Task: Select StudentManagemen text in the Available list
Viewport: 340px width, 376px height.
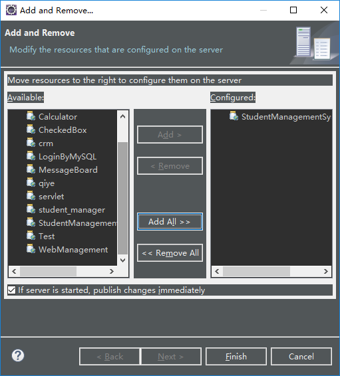Action: (78, 223)
